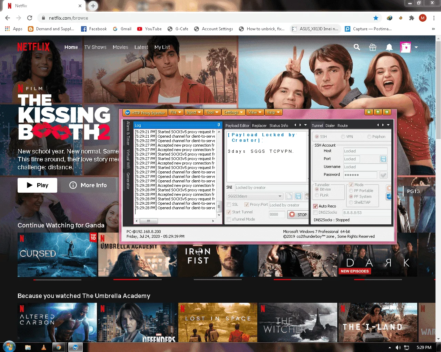Open Altered Carbon thumbnail
This screenshot has width=441, height=352.
[57, 322]
